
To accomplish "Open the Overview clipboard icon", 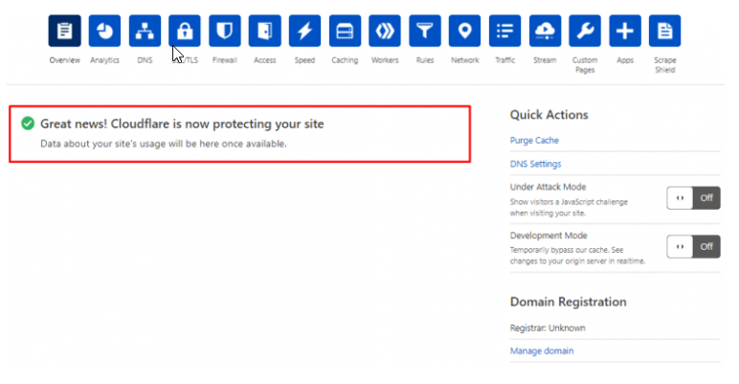I will (64, 32).
